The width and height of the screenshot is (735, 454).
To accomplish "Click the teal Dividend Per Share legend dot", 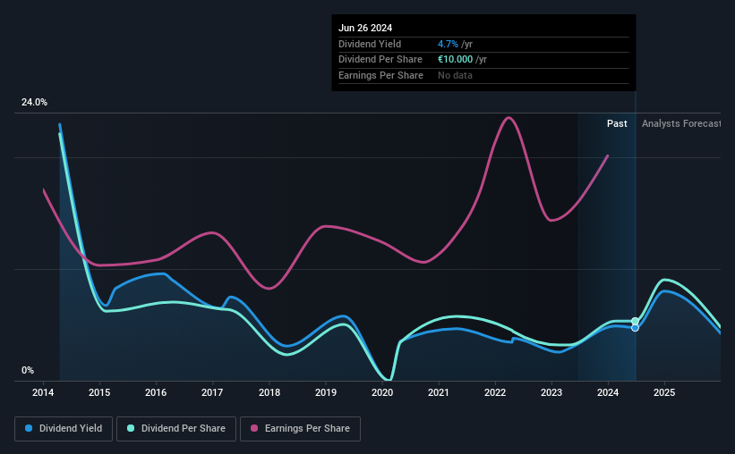I will [x=131, y=428].
